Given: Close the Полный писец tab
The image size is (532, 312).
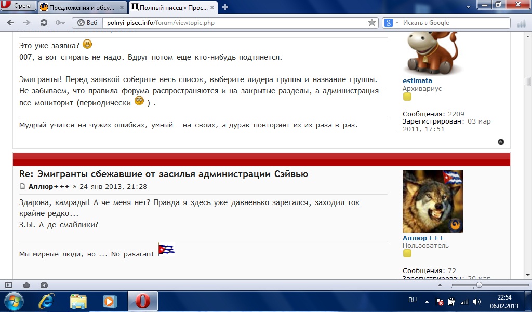Looking at the screenshot, I should click(x=212, y=7).
